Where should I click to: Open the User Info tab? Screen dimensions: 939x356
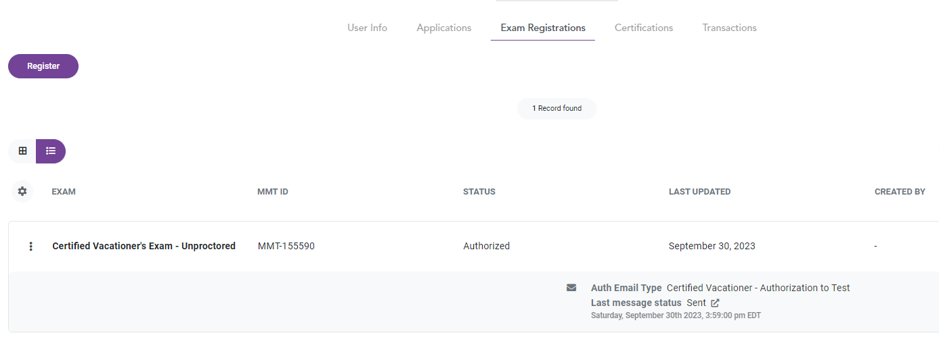coord(368,28)
